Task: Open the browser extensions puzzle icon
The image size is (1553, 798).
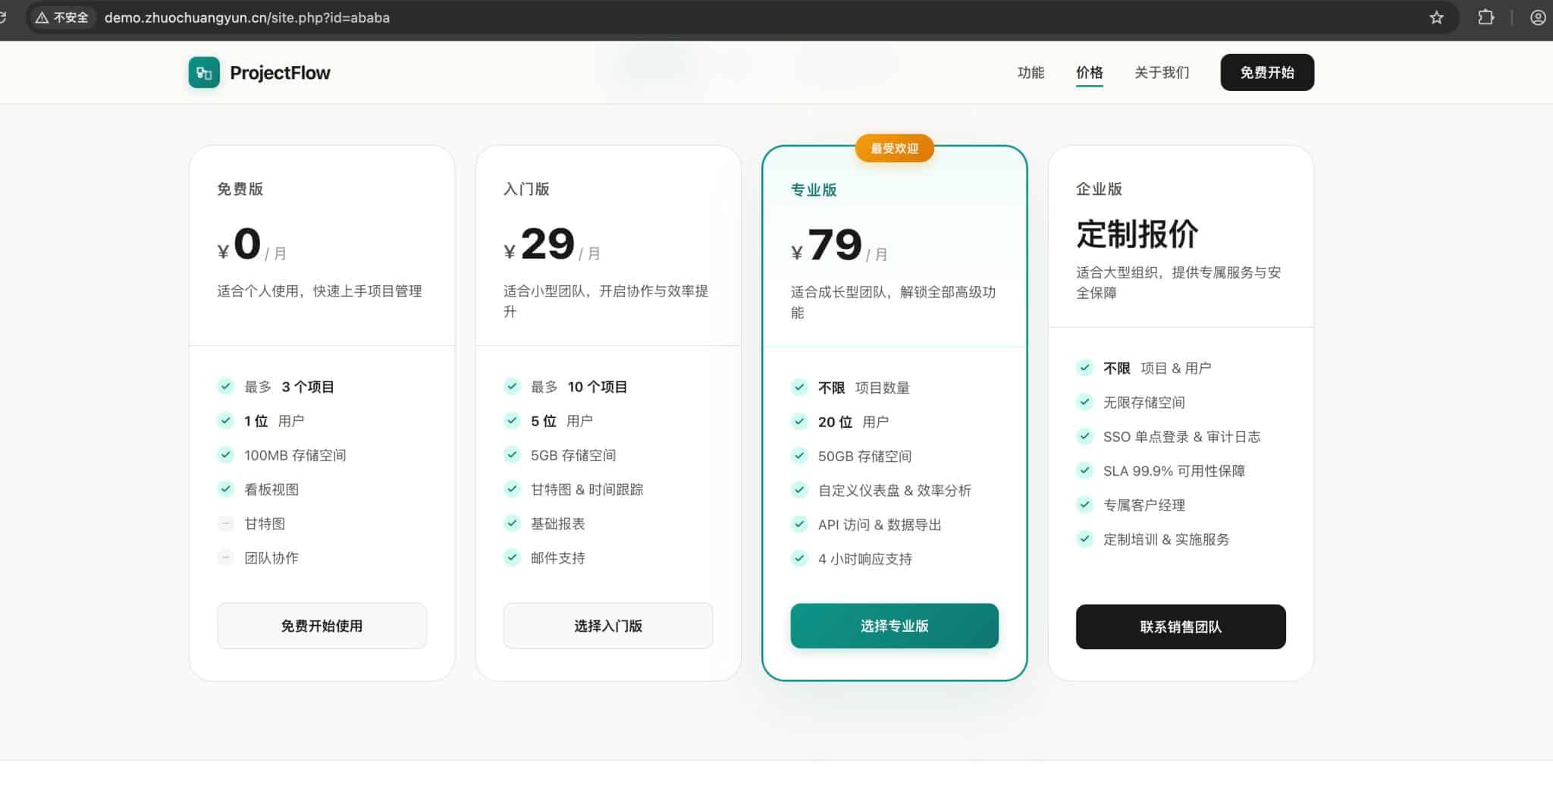Action: [1486, 17]
